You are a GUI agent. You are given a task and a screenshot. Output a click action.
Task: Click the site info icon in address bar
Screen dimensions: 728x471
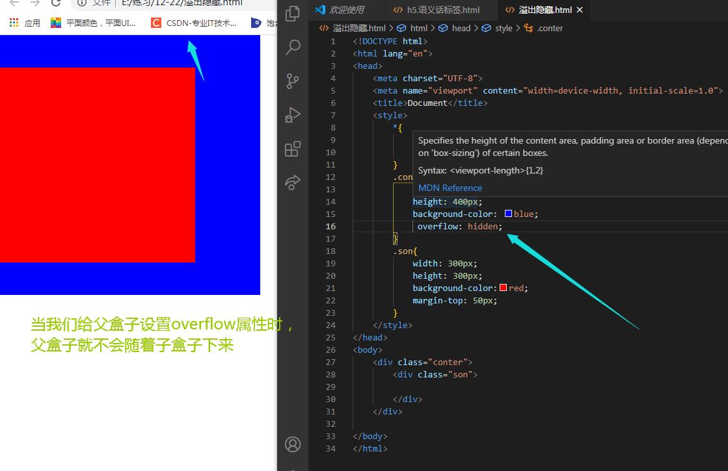point(82,3)
